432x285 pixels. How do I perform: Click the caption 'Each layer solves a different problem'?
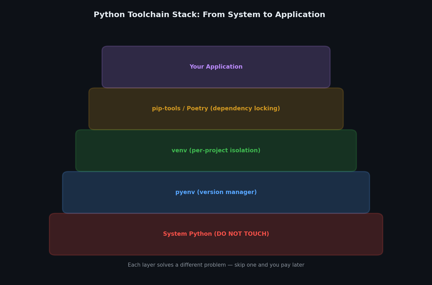177,265
